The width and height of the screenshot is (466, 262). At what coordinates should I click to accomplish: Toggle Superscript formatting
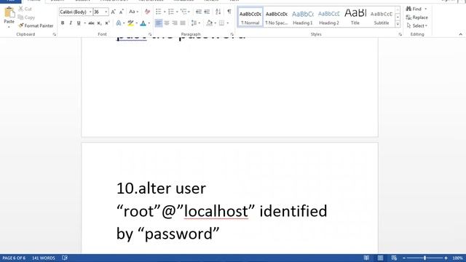click(107, 23)
